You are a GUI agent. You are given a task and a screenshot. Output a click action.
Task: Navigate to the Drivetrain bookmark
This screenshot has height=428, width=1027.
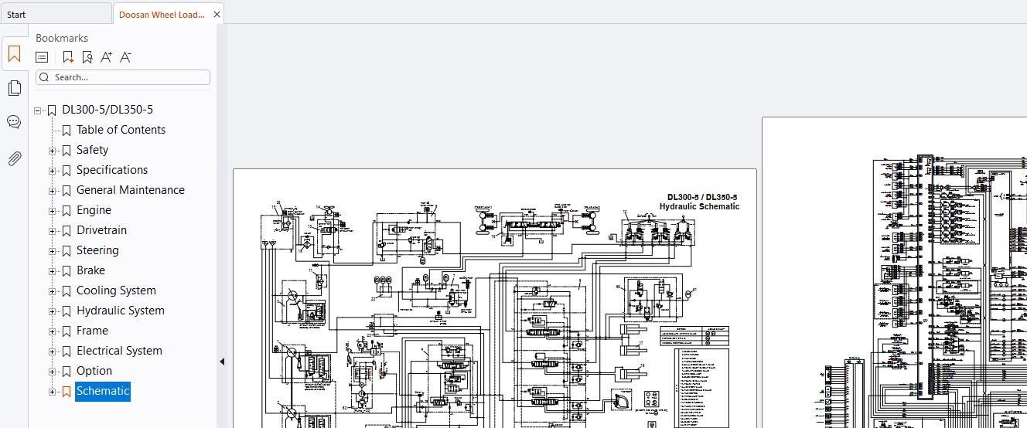[x=101, y=230]
